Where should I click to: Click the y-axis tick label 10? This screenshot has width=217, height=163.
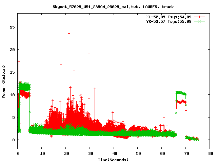click(x=12, y=95)
